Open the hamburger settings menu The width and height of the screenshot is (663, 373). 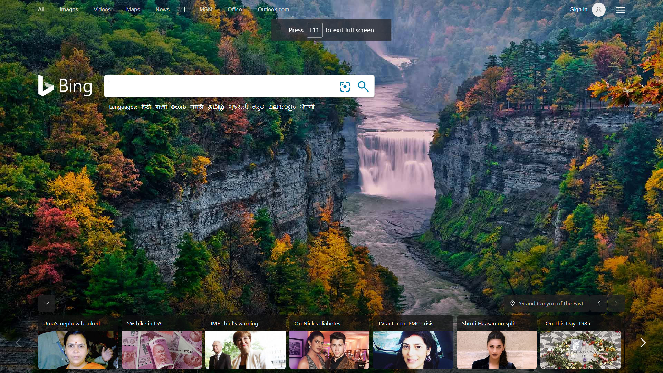(621, 10)
